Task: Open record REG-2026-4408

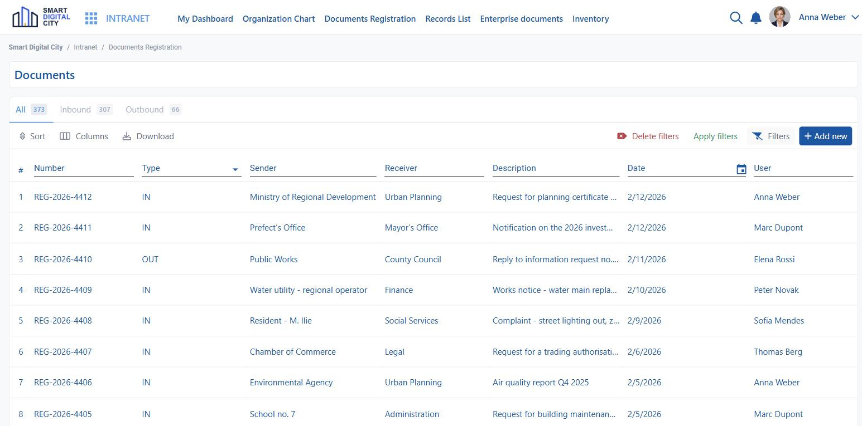Action: (x=63, y=321)
